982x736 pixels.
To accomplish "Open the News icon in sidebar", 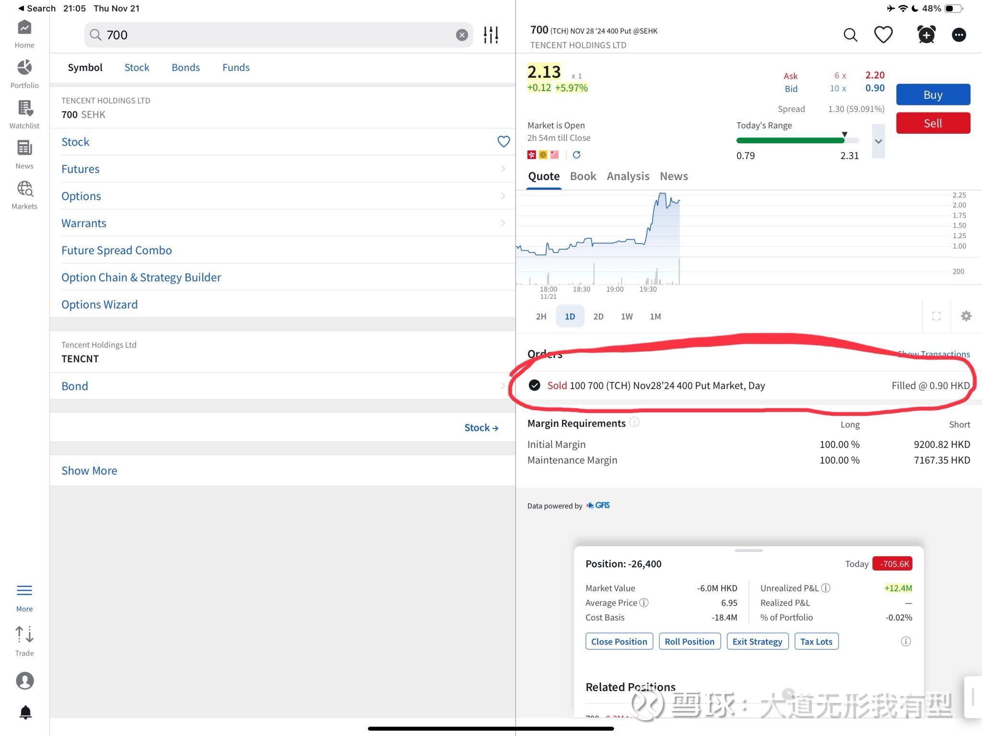I will pos(24,148).
